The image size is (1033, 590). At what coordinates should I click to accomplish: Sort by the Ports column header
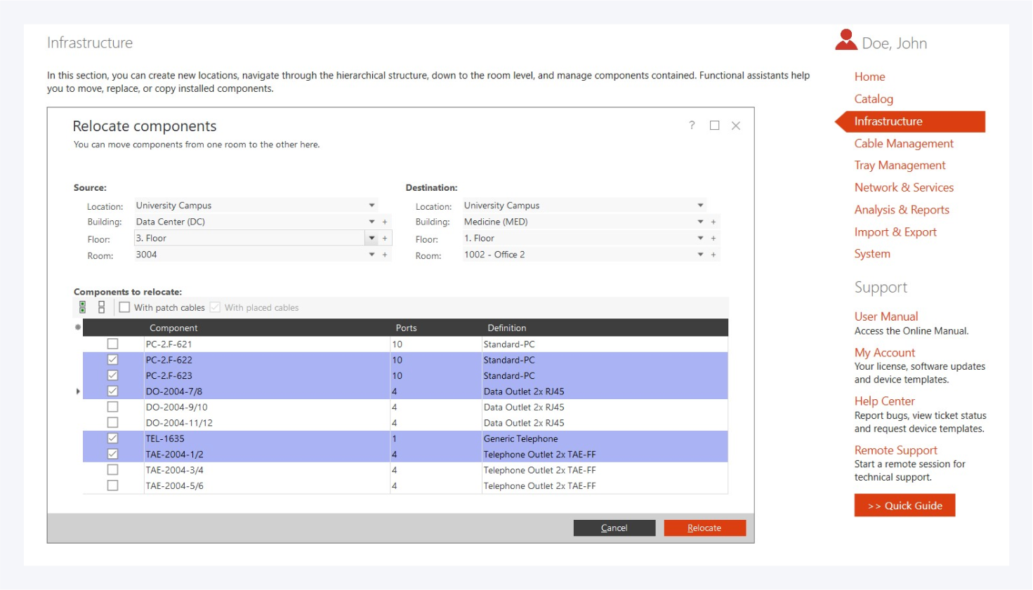tap(406, 328)
